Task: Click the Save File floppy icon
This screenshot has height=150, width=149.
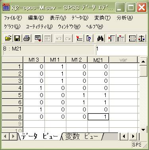Action: point(17,38)
